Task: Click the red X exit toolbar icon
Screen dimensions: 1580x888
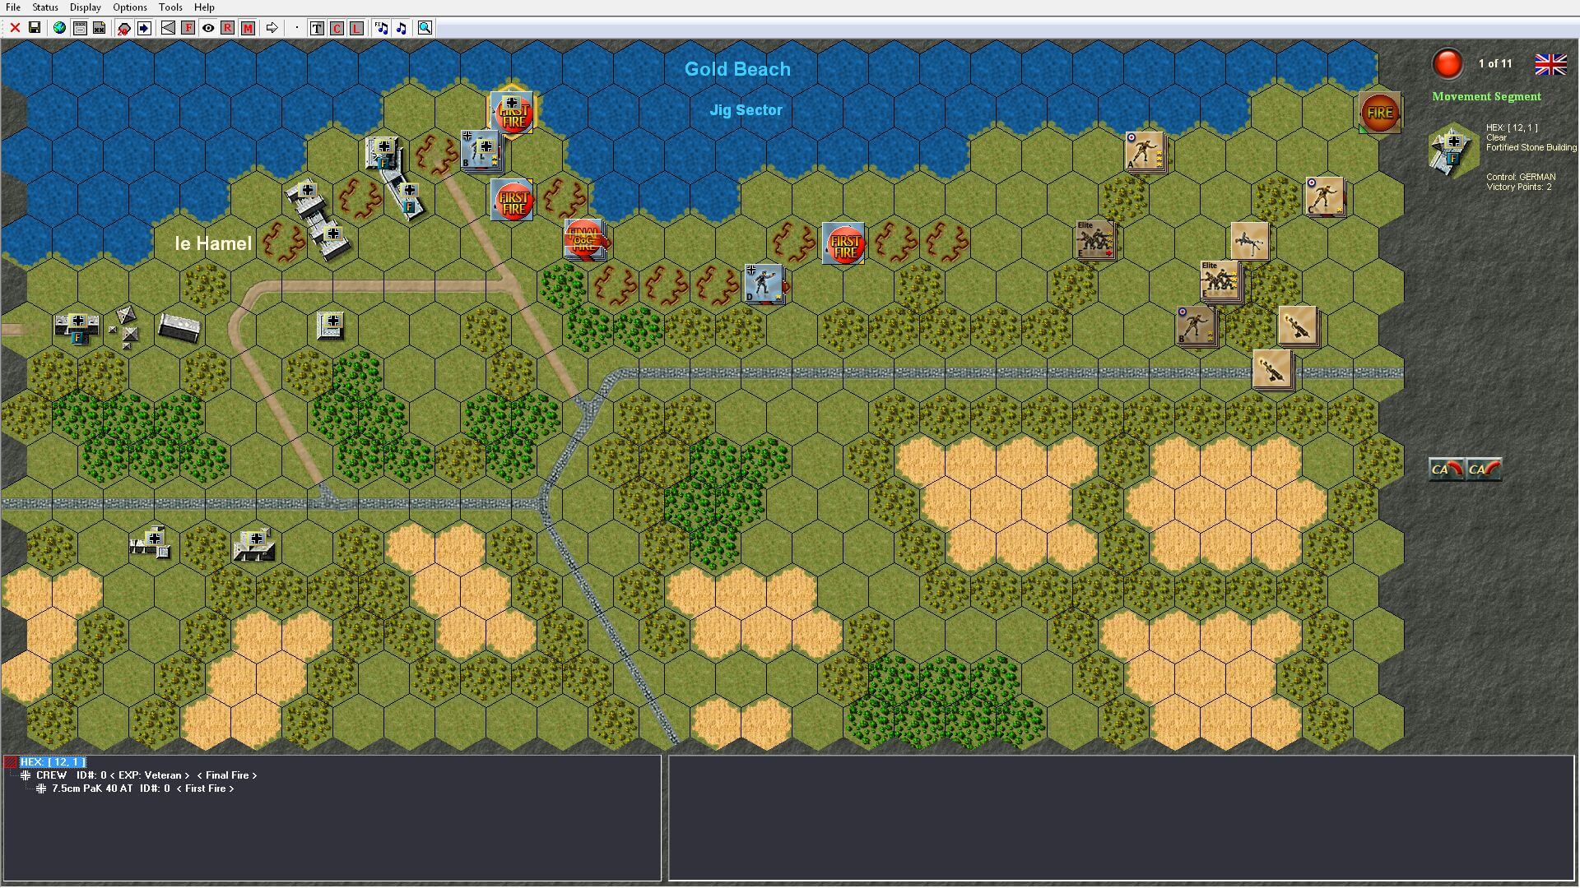Action: [15, 28]
